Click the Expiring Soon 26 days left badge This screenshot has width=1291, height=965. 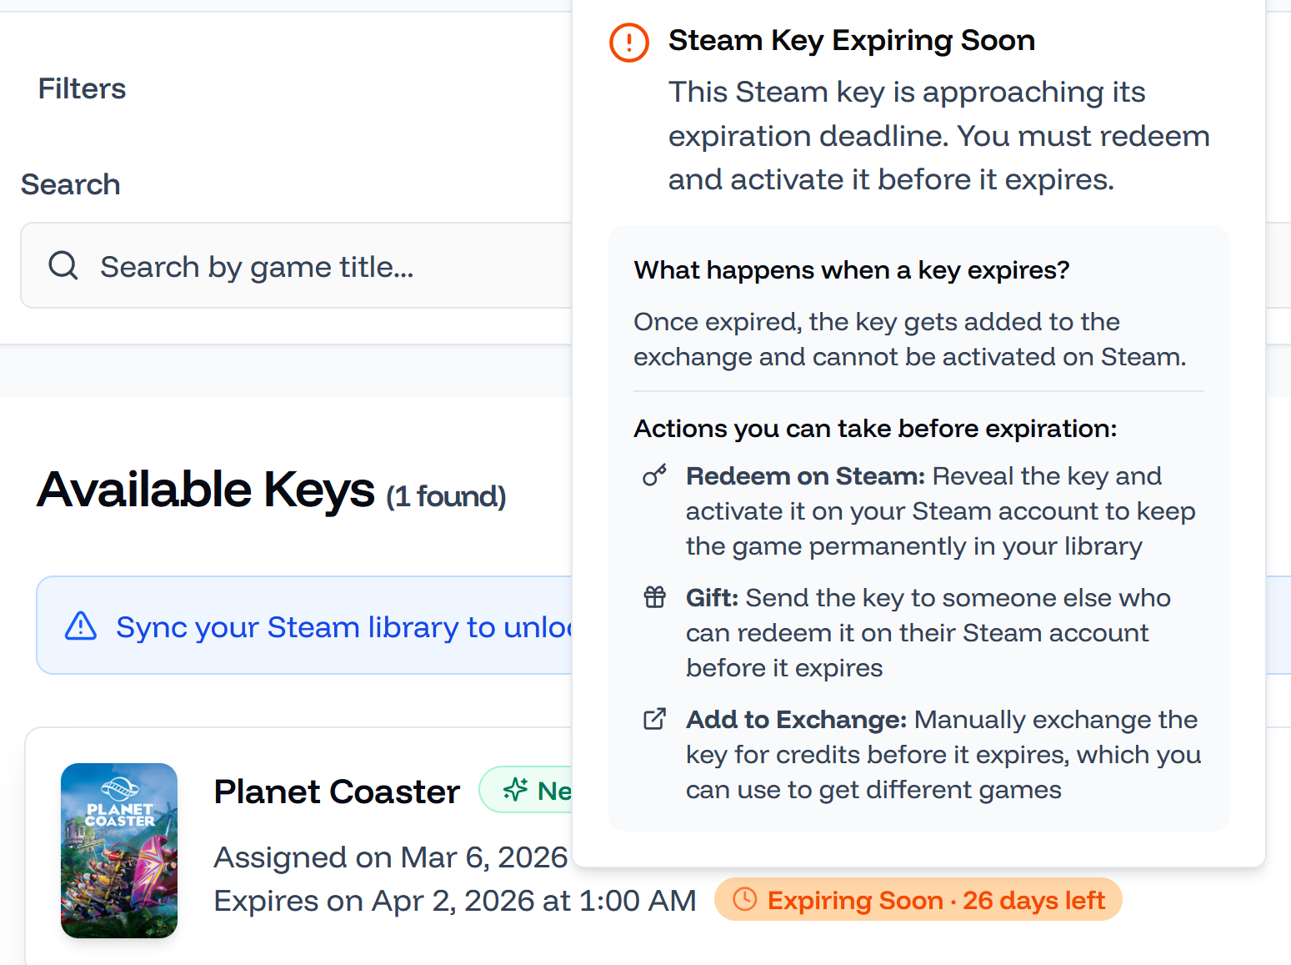pos(918,900)
